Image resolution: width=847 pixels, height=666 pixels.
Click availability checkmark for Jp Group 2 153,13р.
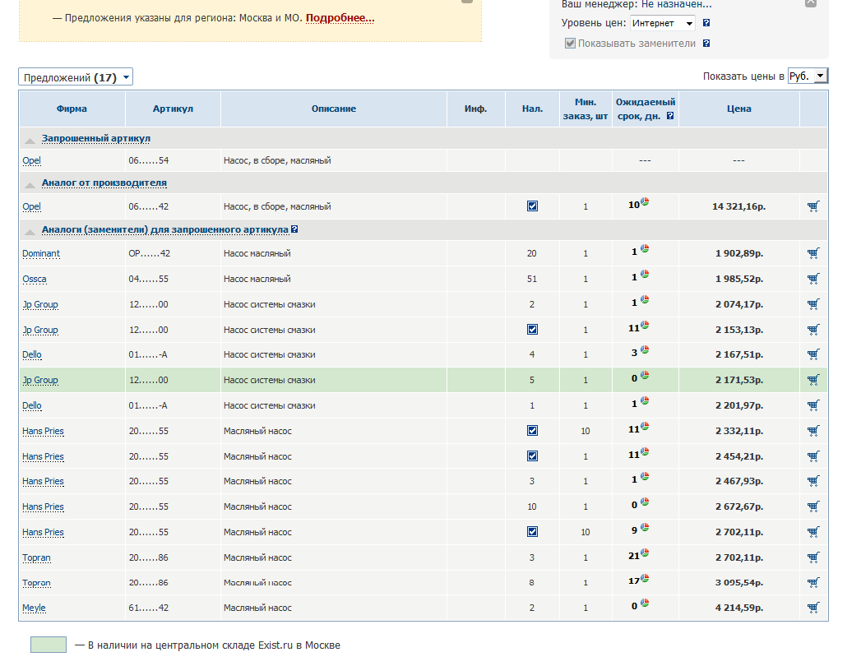[x=532, y=329]
